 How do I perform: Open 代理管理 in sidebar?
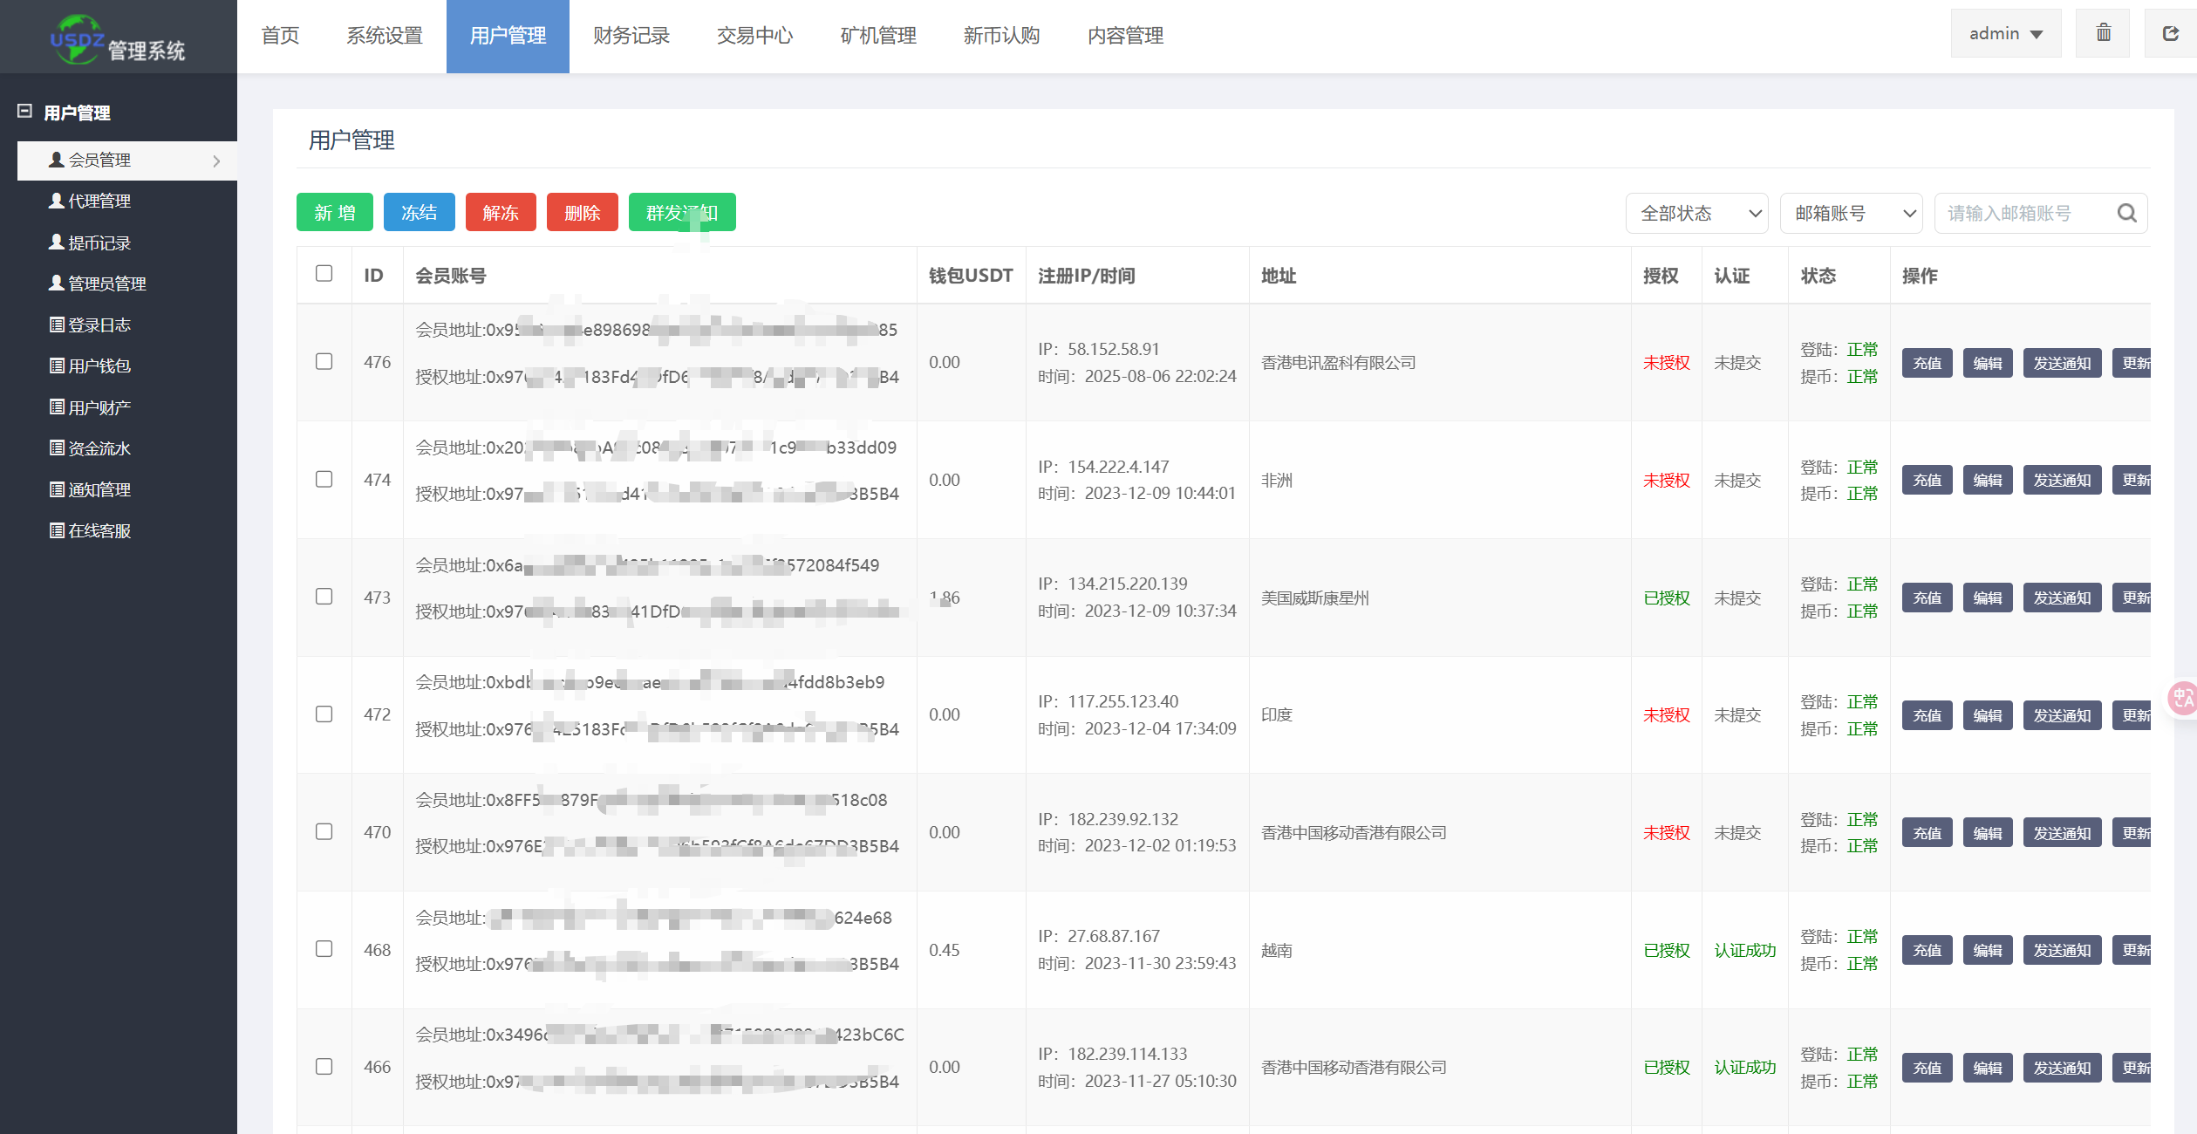[x=99, y=201]
